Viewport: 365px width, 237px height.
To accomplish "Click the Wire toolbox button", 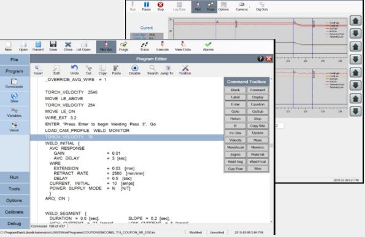I will click(x=258, y=169).
